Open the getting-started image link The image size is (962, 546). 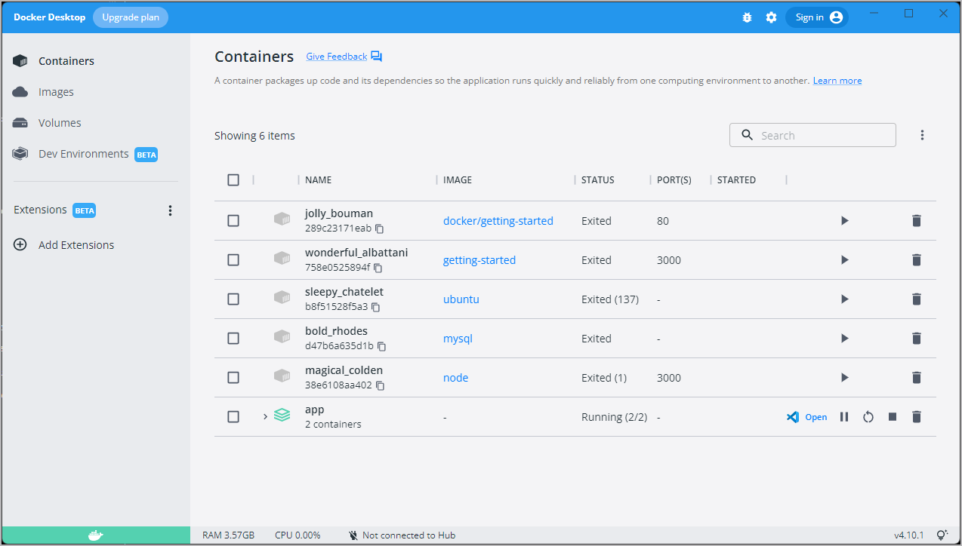479,260
